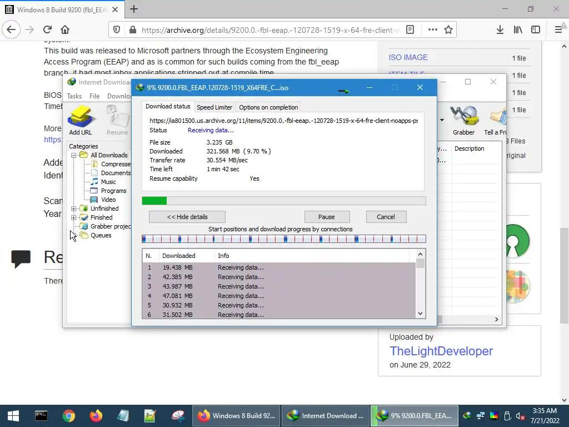Viewport: 569px width, 427px height.
Task: Select connection row 1 with 19.438 MB
Action: pyautogui.click(x=279, y=267)
